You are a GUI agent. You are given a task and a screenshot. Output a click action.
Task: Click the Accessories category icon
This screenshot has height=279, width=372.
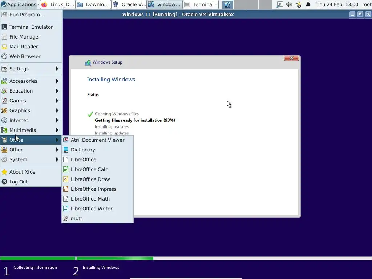click(x=4, y=81)
